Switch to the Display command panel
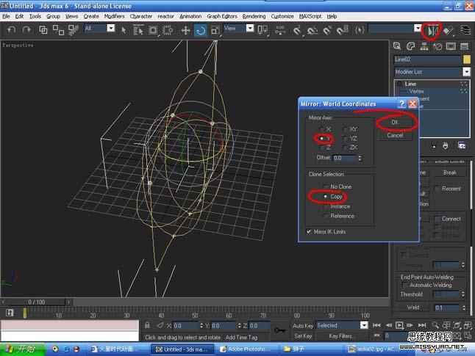475x356 pixels. (451, 46)
